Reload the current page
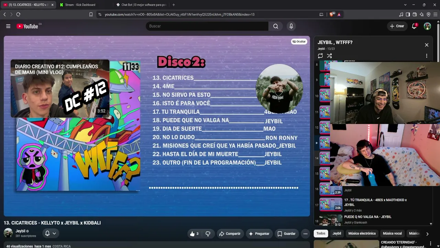 point(18,14)
